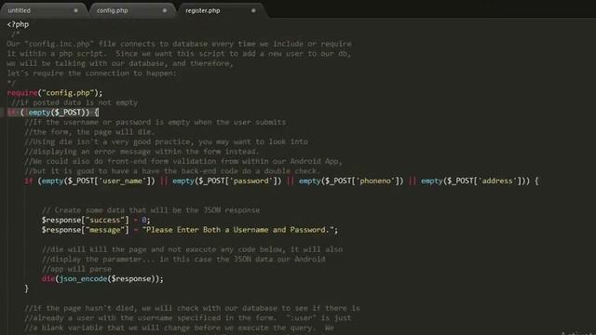
Task: Click the 'user_name' string in the if condition
Action: 123,181
